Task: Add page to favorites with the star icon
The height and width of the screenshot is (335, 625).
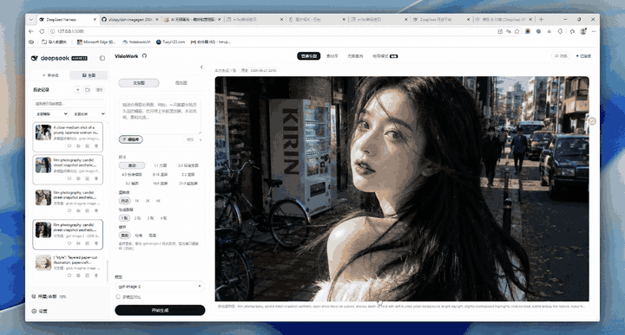Action: point(517,31)
